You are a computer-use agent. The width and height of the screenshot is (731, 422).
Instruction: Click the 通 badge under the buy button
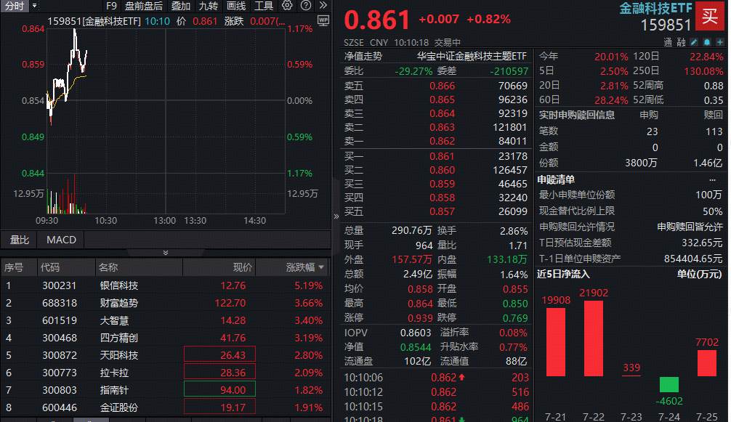pos(666,42)
